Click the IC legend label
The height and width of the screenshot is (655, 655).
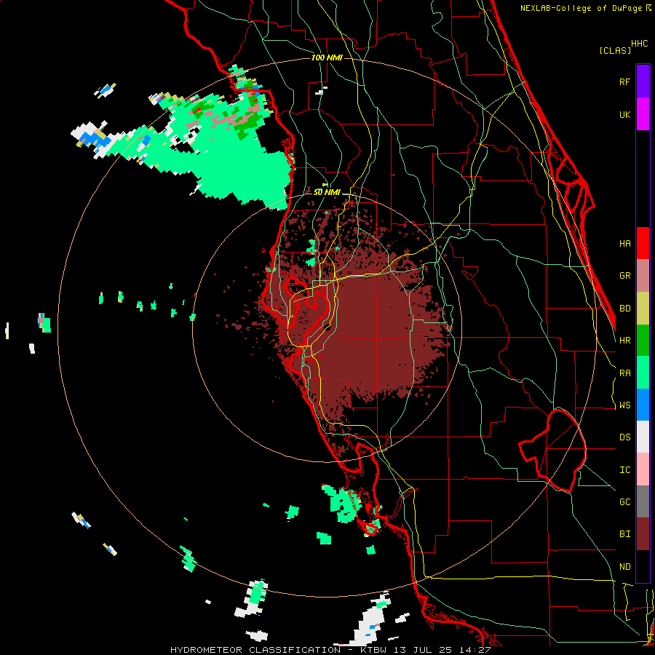(624, 469)
